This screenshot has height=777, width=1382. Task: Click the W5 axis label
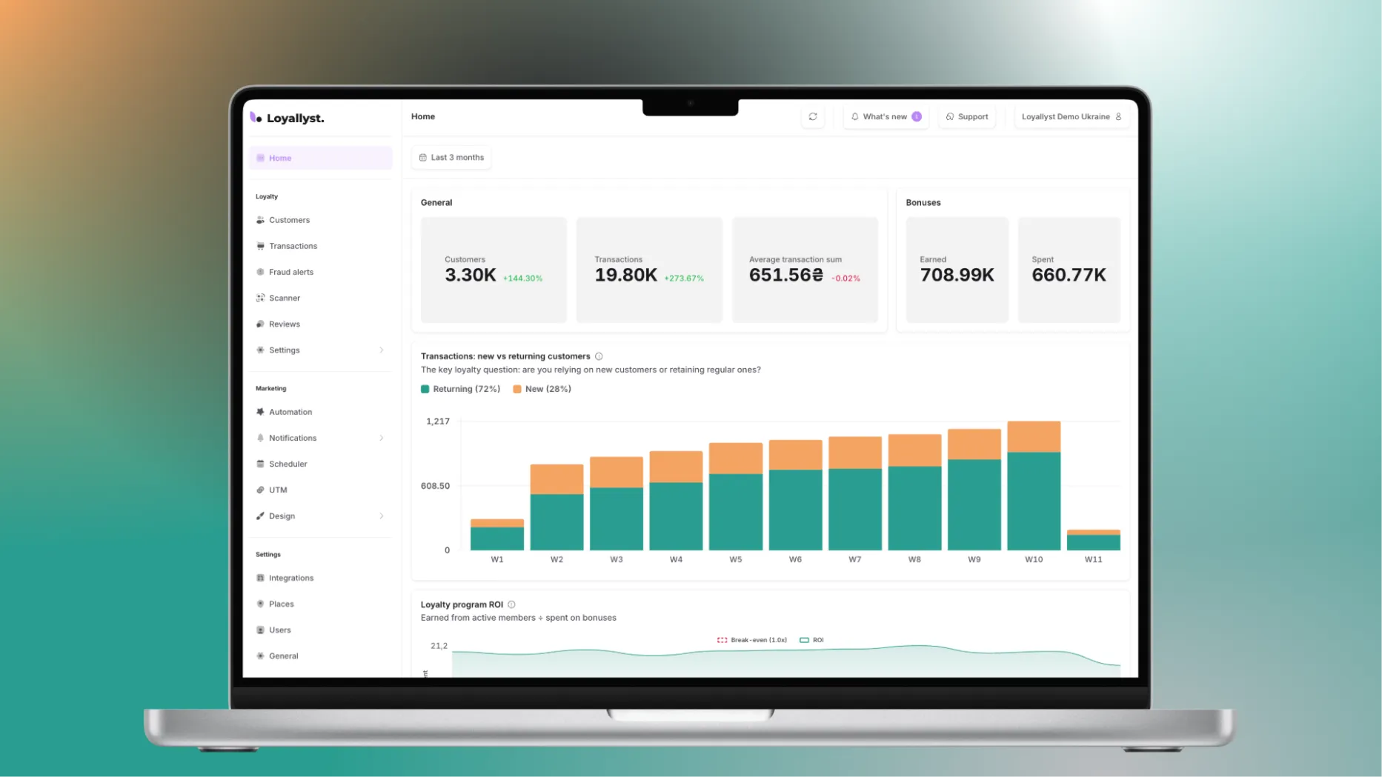735,559
